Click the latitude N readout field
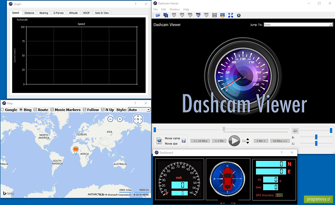The image size is (335, 205). (x=271, y=164)
